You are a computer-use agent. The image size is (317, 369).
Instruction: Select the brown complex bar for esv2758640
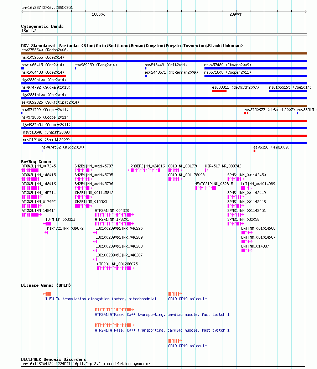coord(164,53)
